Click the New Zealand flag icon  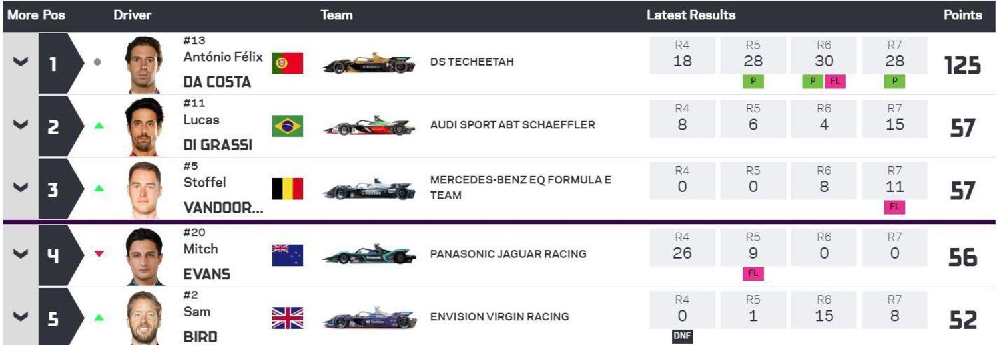[x=288, y=255]
